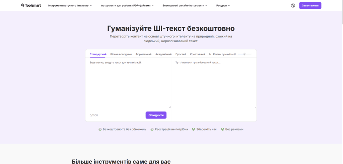The width and height of the screenshot is (343, 164).
Task: Open the 'Ресурси' dropdown menu
Action: [x=223, y=6]
